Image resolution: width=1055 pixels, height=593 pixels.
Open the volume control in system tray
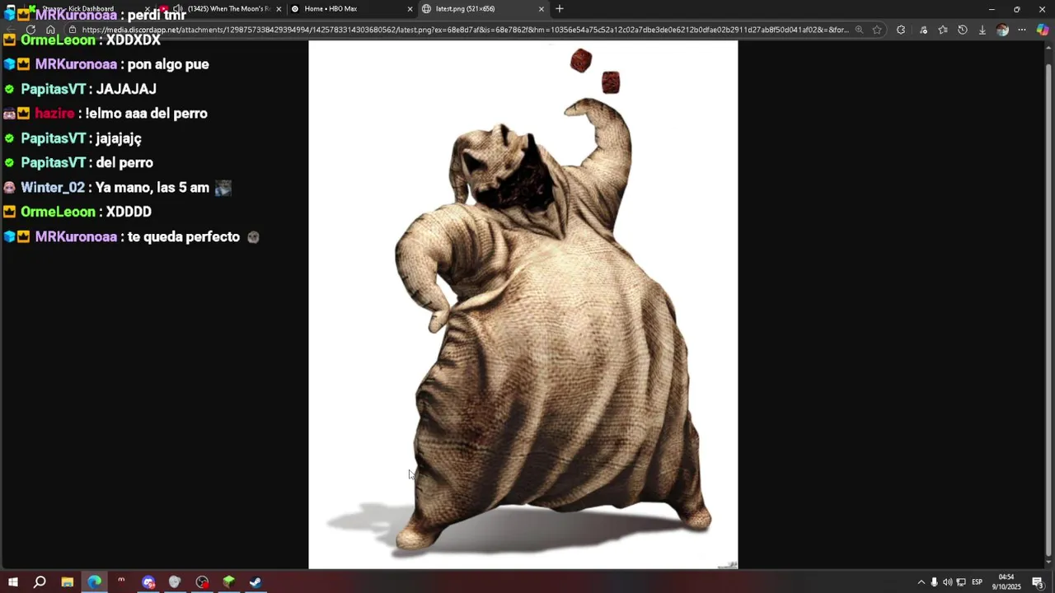[x=948, y=582]
